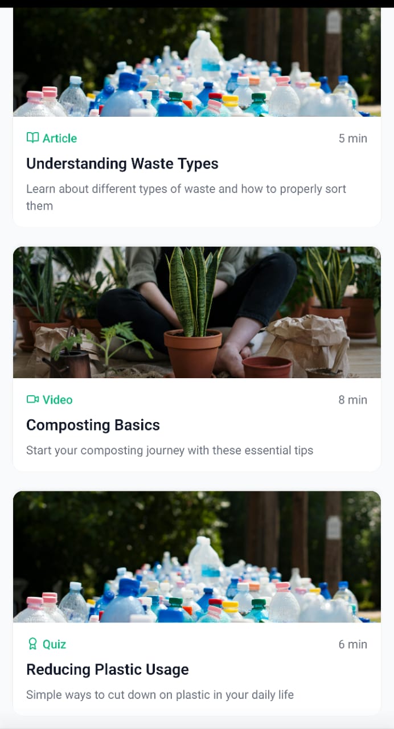Click the green Quiz label
Viewport: 394px width, 729px height.
click(x=54, y=644)
